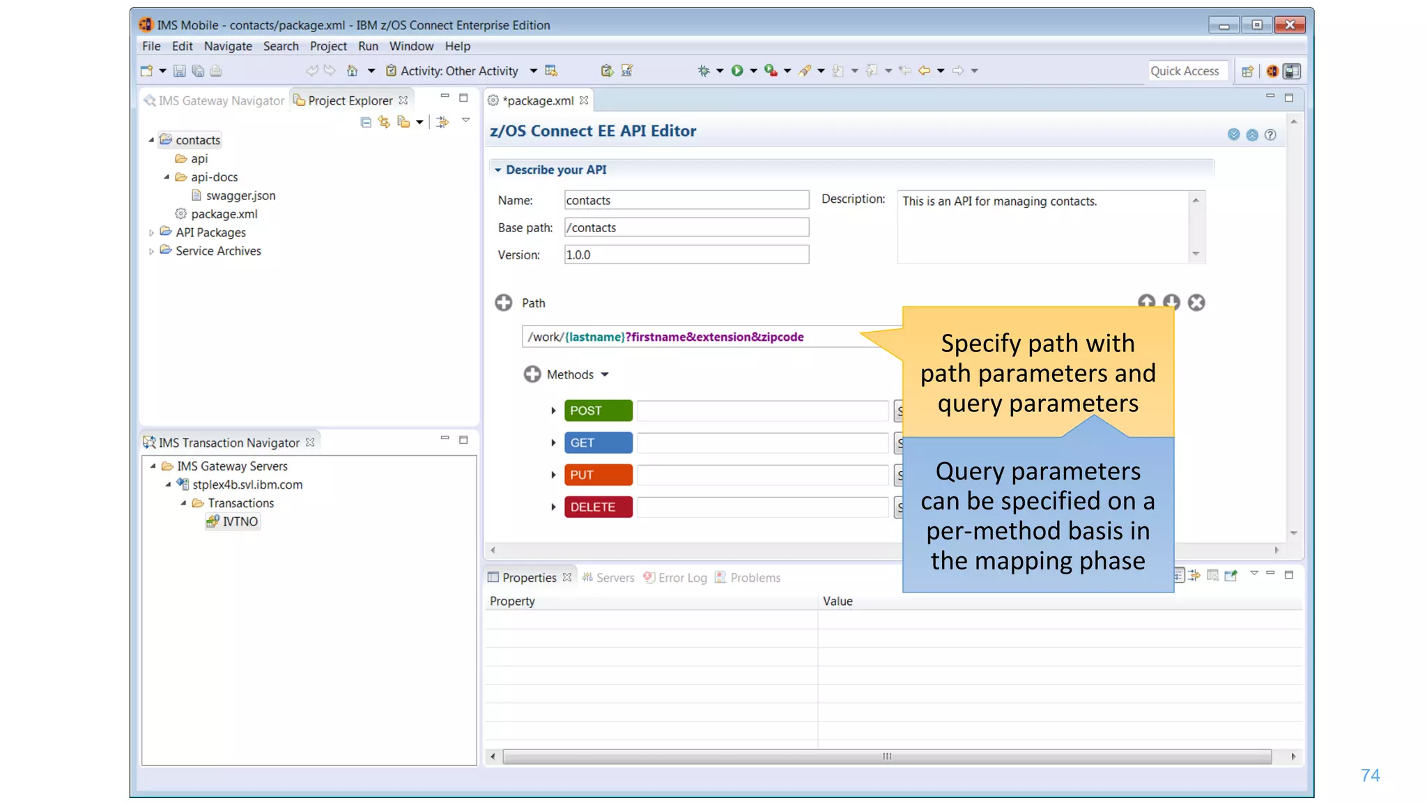Expand the Service Archives tree node
Screen dimensions: 1427x803
(151, 251)
